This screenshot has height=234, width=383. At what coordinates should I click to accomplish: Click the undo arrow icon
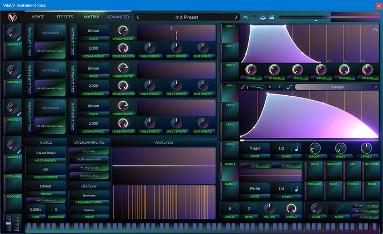(x=245, y=17)
